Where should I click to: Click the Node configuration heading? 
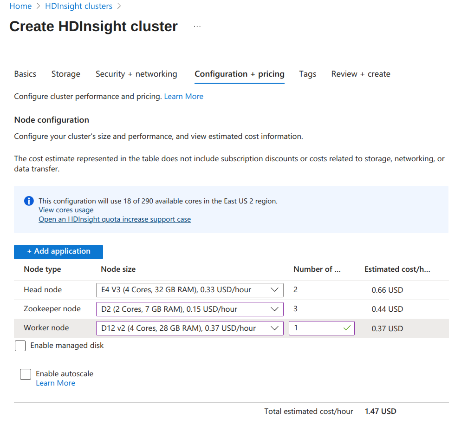52,120
